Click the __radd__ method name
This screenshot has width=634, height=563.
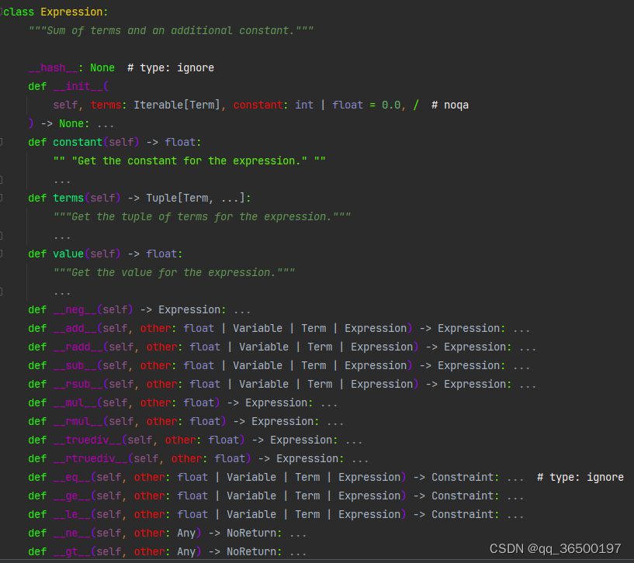[78, 347]
